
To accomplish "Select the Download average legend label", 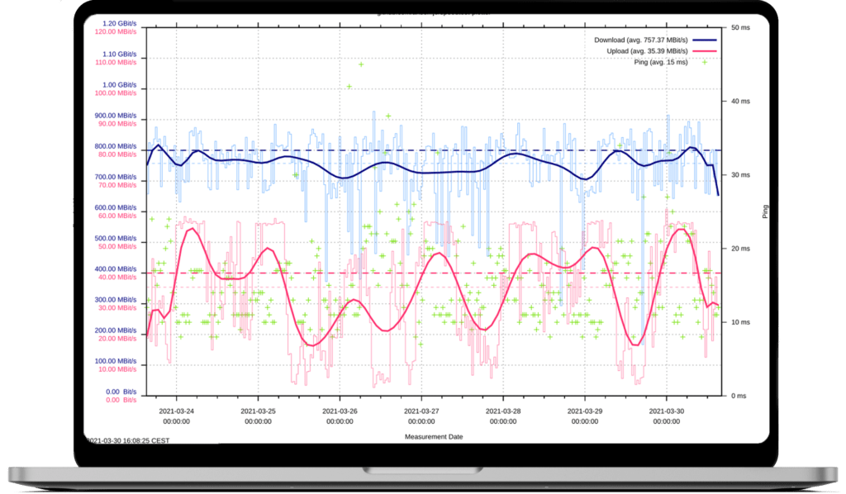I will (x=640, y=40).
